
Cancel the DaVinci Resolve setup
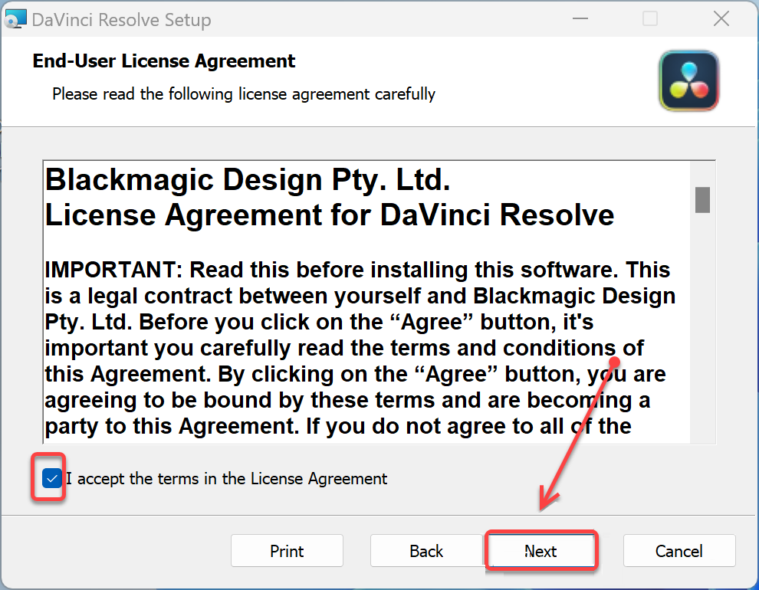click(x=679, y=551)
